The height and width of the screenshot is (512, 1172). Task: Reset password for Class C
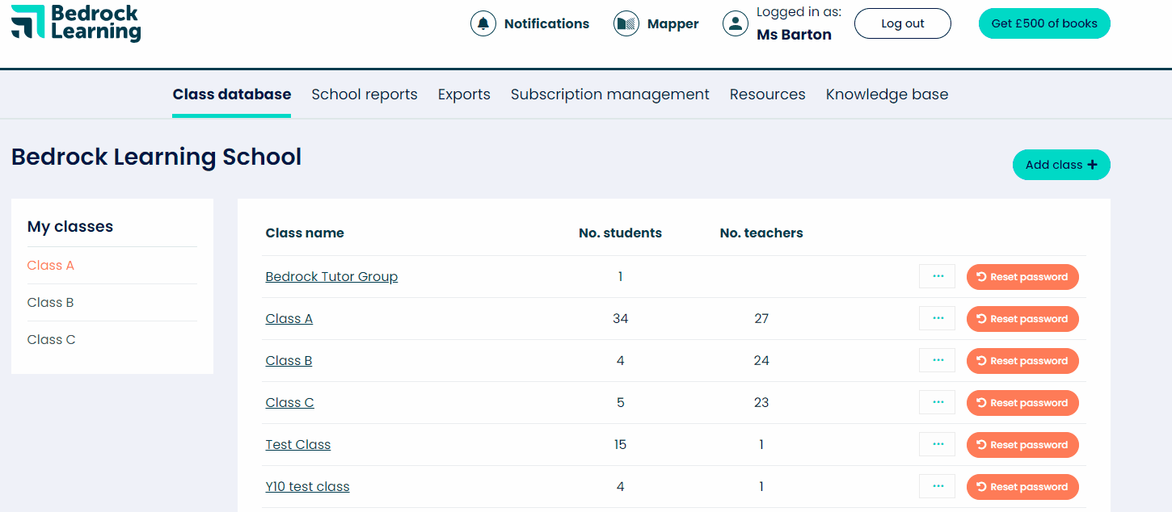[x=1022, y=403]
